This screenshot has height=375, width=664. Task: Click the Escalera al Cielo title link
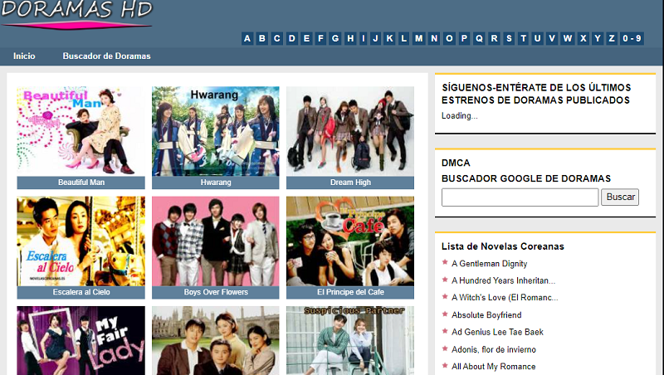coord(81,292)
